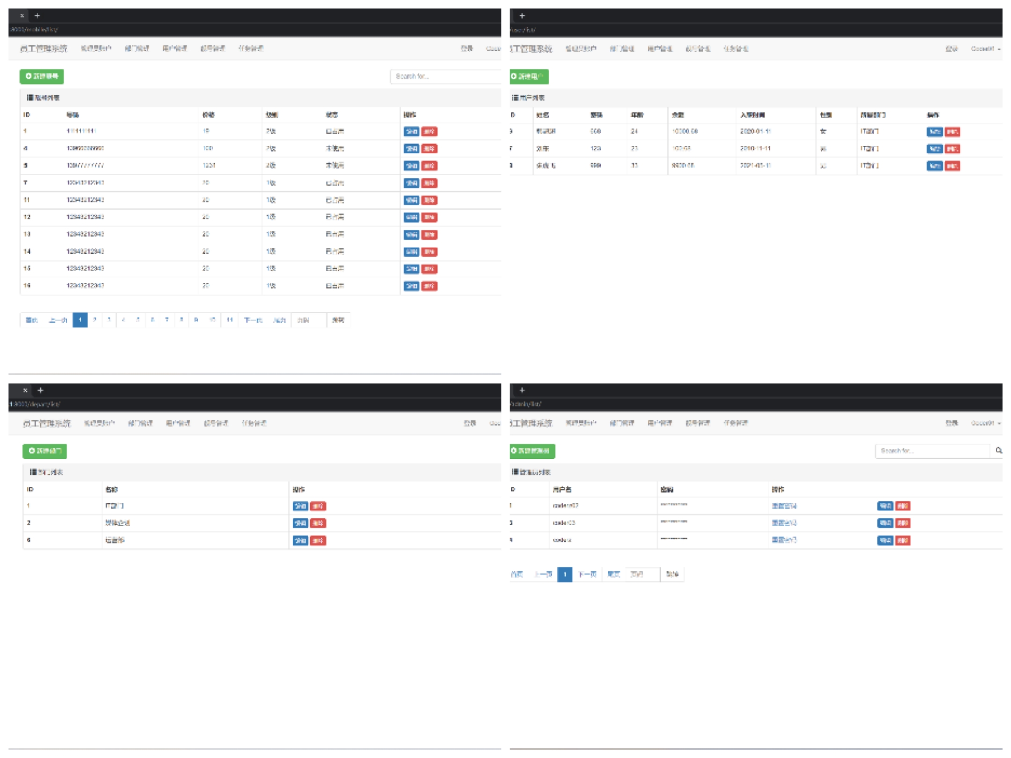Edit the 运营部 department row
Image resolution: width=1011 pixels, height=758 pixels.
[x=300, y=540]
